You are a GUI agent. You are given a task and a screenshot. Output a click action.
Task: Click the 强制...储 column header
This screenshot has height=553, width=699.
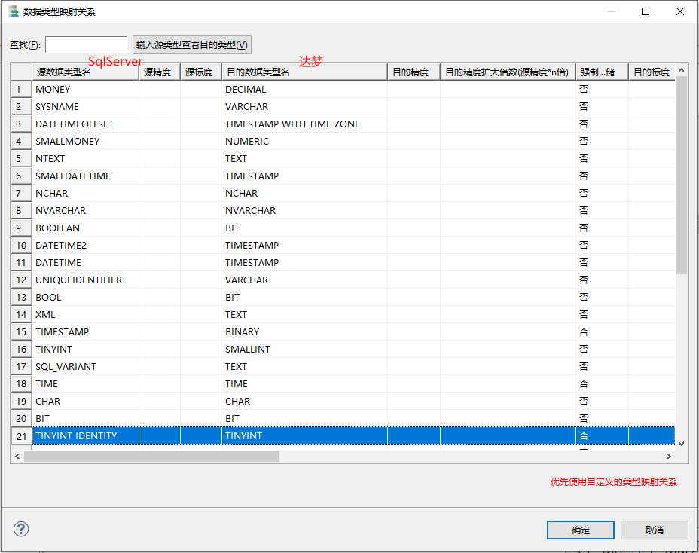click(x=603, y=72)
